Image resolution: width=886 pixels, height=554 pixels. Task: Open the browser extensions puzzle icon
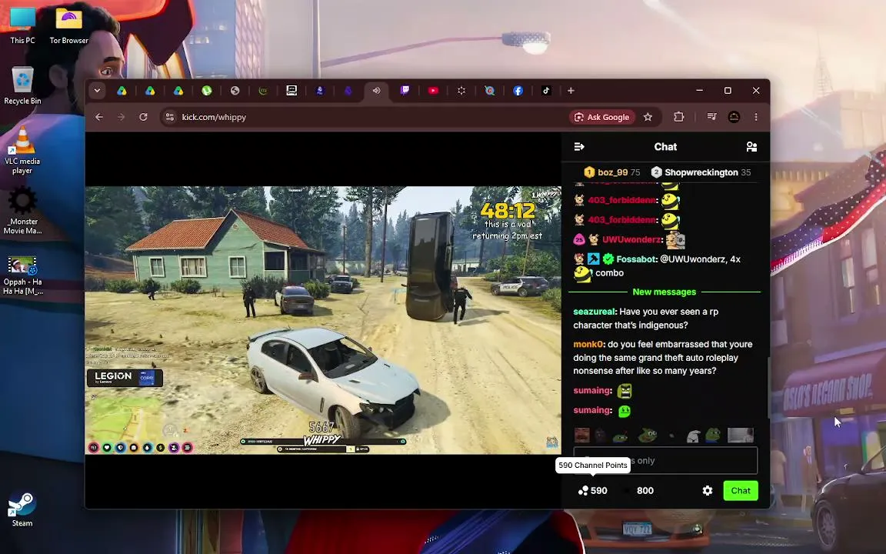678,117
